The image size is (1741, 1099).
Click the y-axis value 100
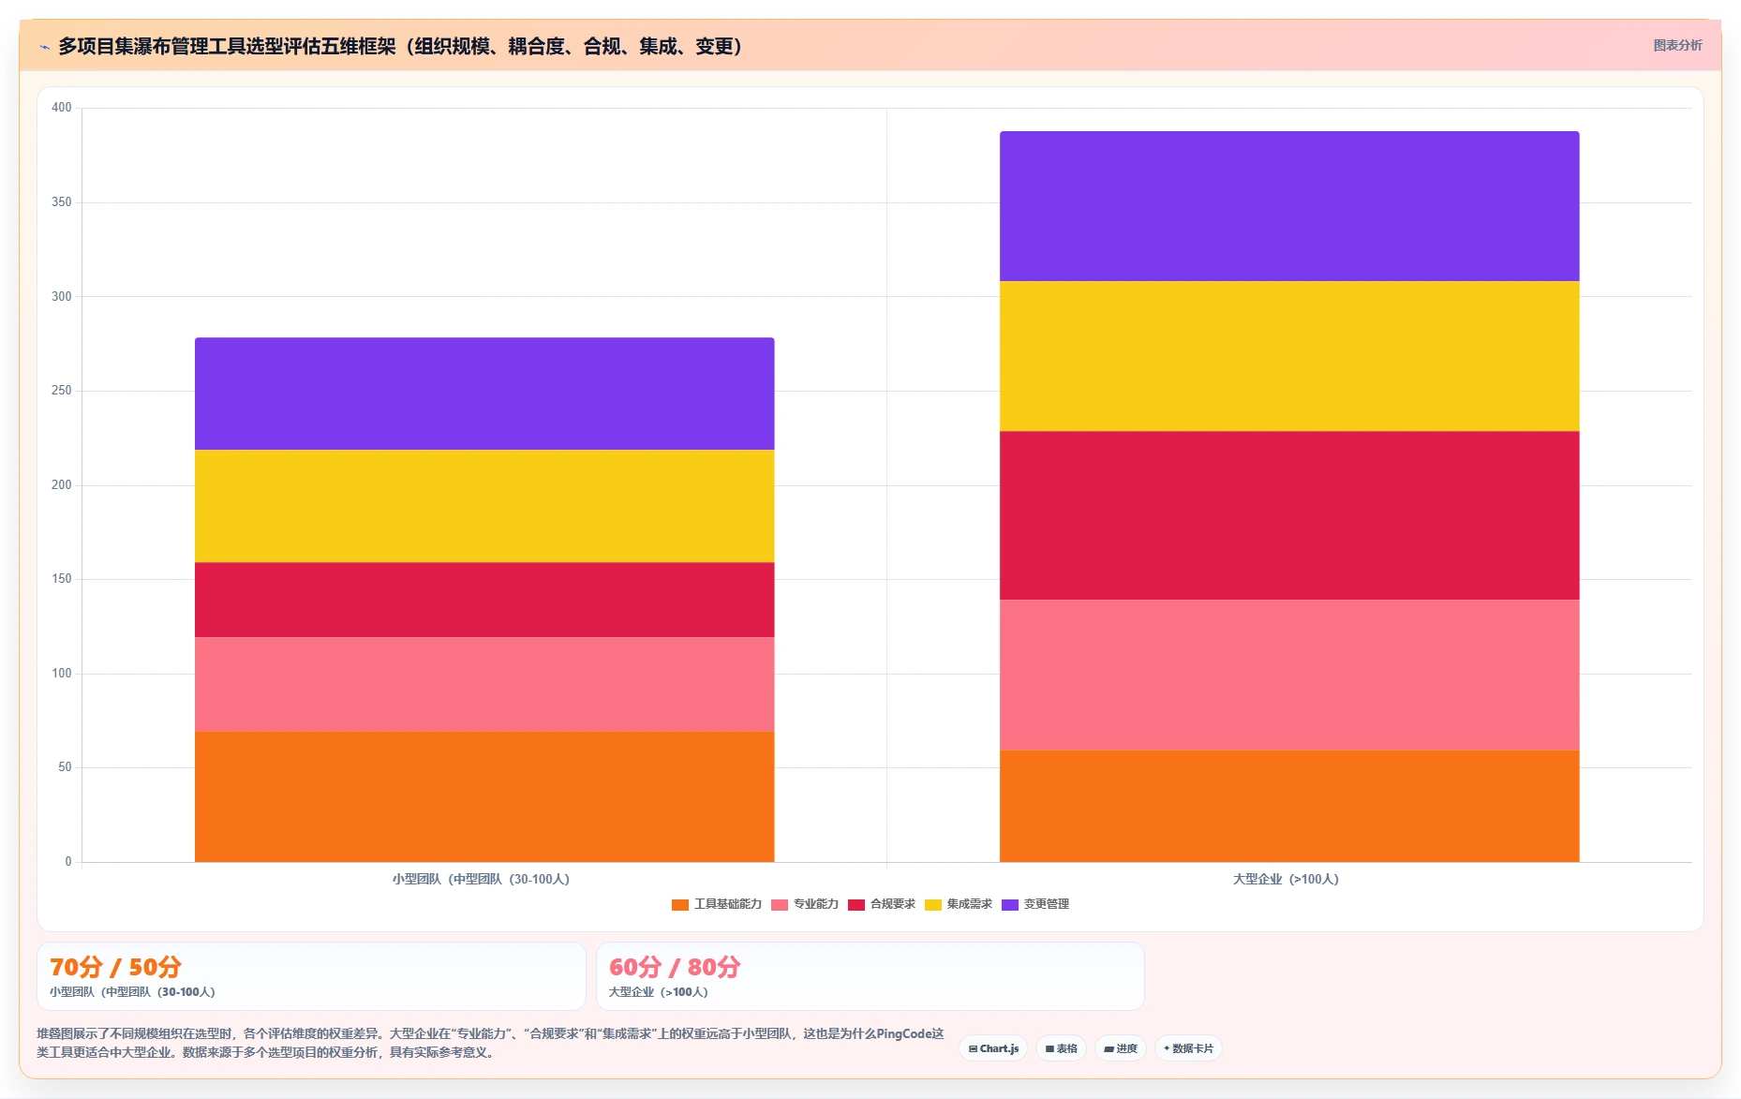tap(62, 674)
